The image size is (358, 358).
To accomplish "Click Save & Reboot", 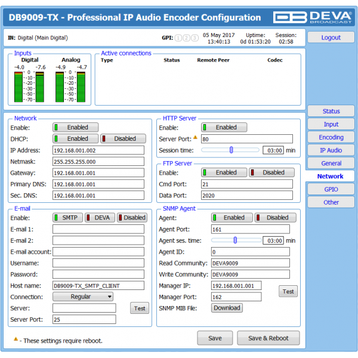I will click(x=268, y=338).
